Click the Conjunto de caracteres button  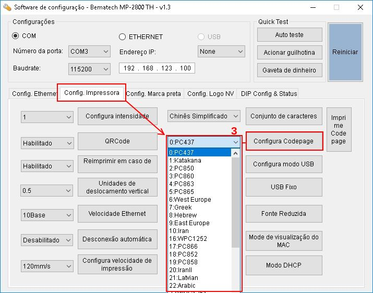[x=284, y=116]
